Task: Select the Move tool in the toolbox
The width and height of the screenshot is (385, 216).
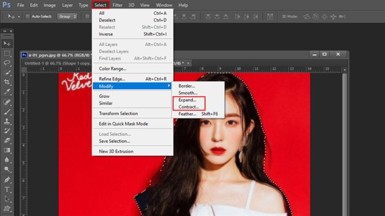Action: click(x=7, y=44)
